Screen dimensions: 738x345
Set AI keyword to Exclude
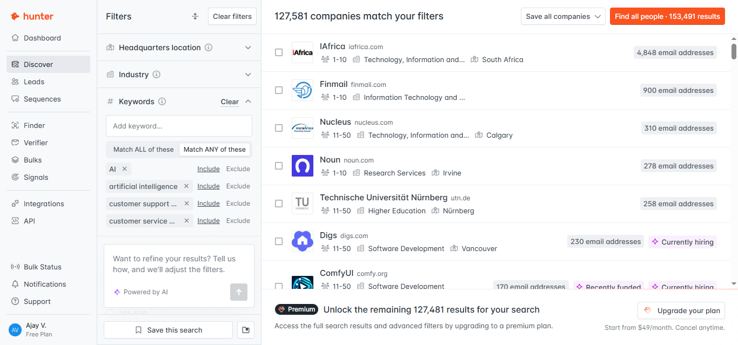pyautogui.click(x=238, y=169)
